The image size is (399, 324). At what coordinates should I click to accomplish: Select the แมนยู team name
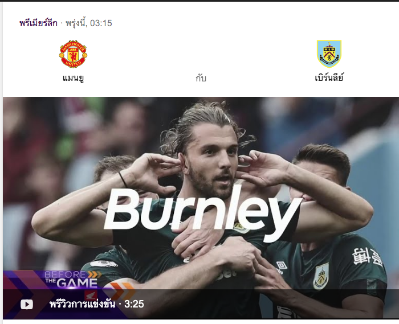(x=73, y=78)
